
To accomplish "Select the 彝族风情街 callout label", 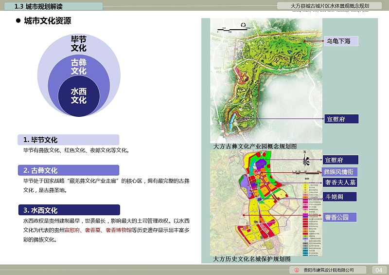I will click(341, 171).
